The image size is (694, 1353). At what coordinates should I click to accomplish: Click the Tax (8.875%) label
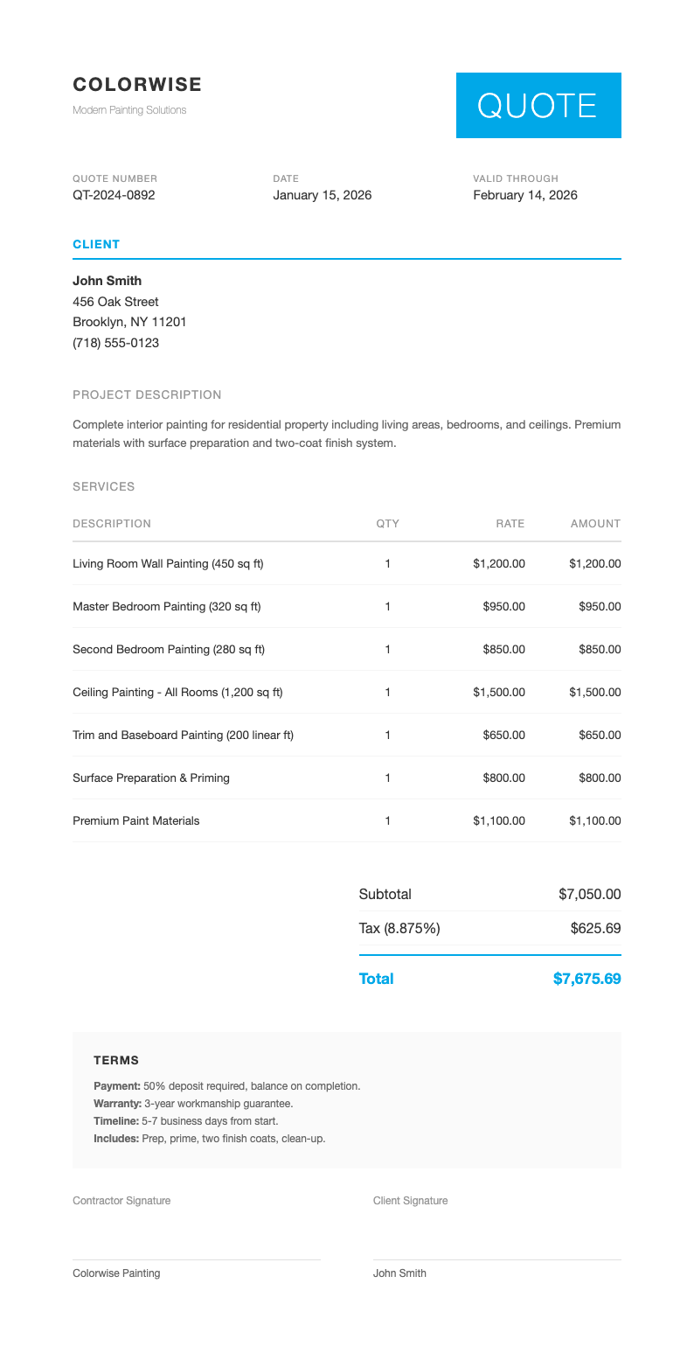click(399, 929)
